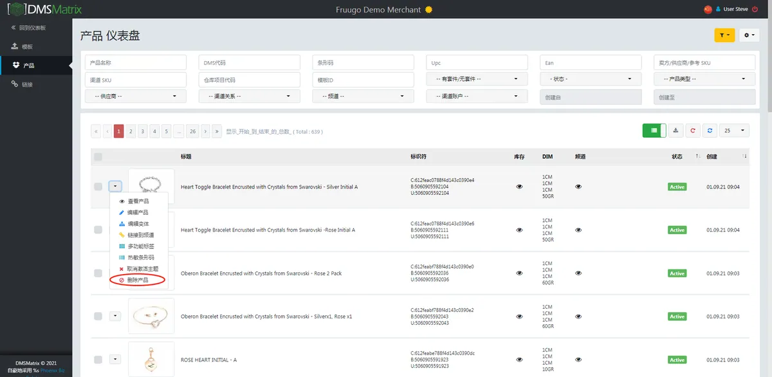Image resolution: width=772 pixels, height=377 pixels.
Task: Show stock eye for Silver Initial A row
Action: (x=519, y=187)
